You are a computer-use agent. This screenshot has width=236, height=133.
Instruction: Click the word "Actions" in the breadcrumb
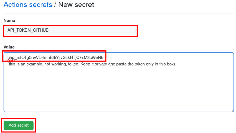coord(15,5)
